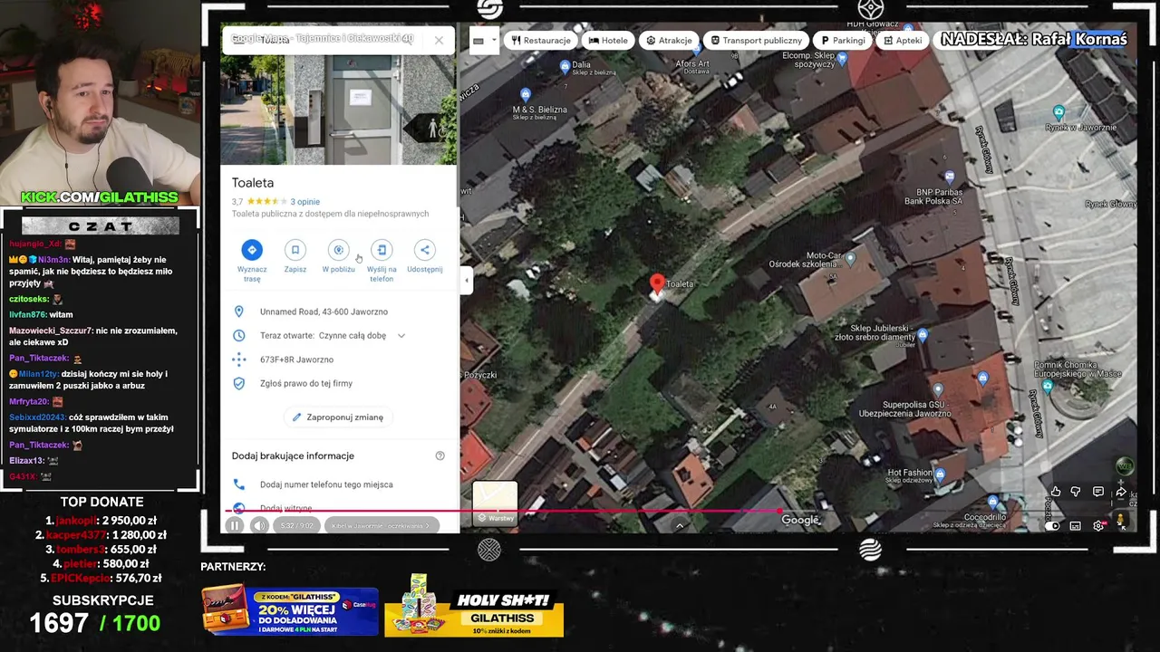The width and height of the screenshot is (1160, 652).
Task: Click Zaproponuj zmianę button
Action: click(337, 417)
